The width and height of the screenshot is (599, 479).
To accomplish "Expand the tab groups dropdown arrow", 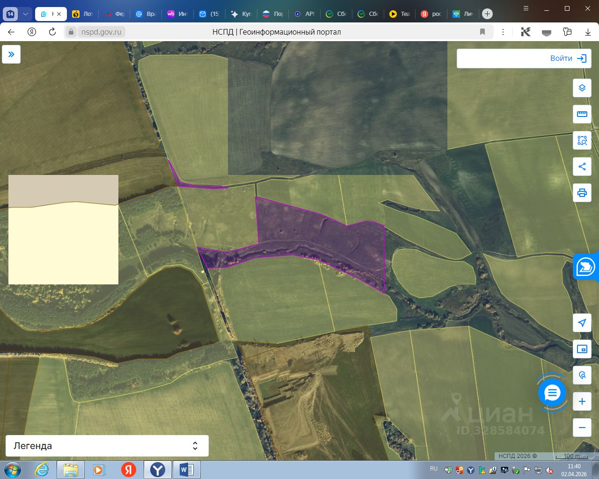I will (25, 14).
